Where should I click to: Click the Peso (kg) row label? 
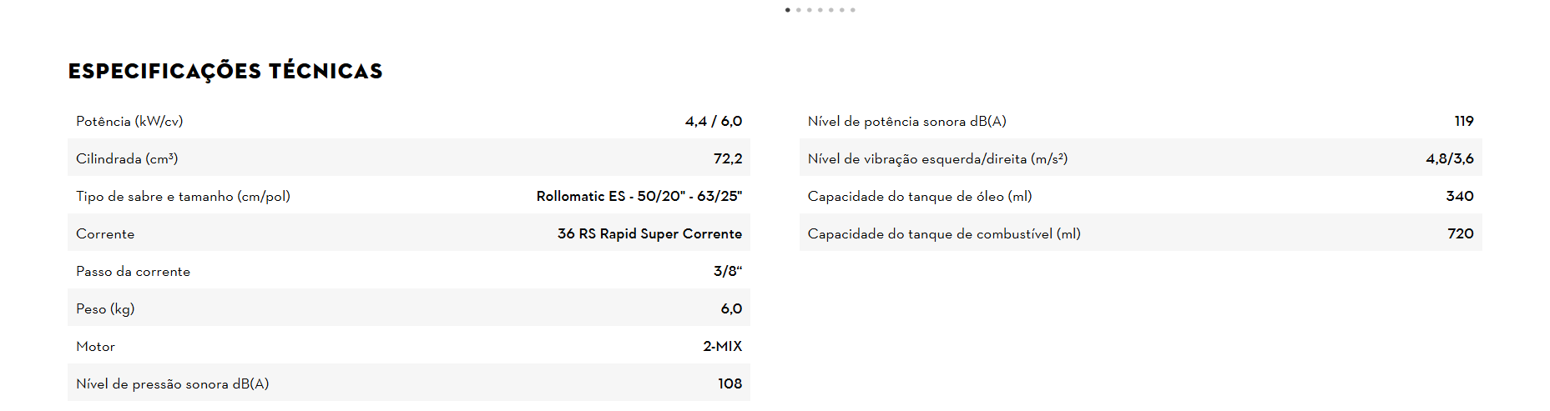click(105, 309)
